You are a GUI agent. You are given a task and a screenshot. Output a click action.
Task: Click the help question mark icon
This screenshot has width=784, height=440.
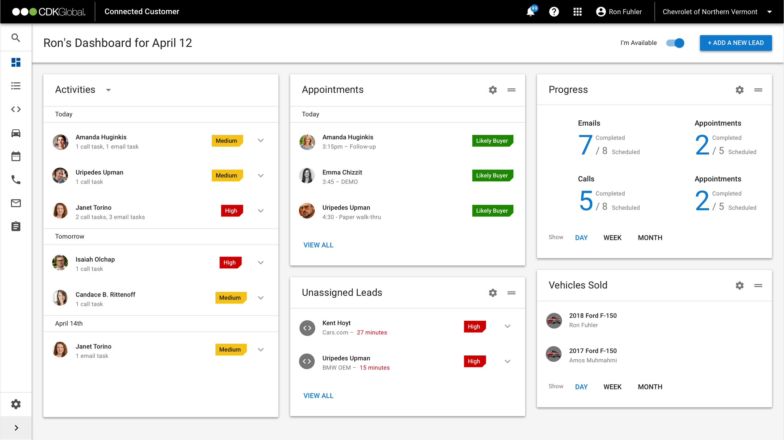554,12
